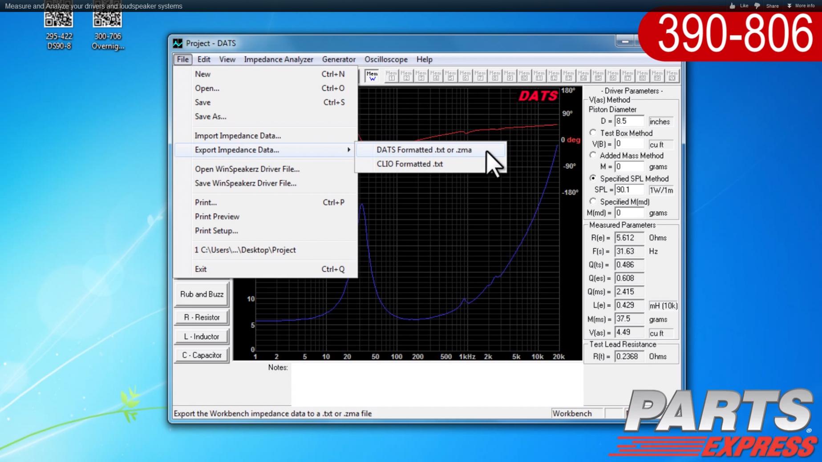Open the Generator menu
Viewport: 822px width, 462px height.
(339, 59)
